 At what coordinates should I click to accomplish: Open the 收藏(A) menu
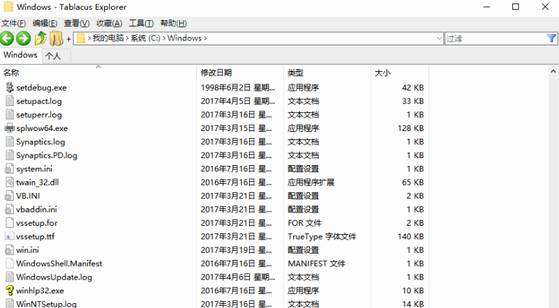(x=109, y=23)
